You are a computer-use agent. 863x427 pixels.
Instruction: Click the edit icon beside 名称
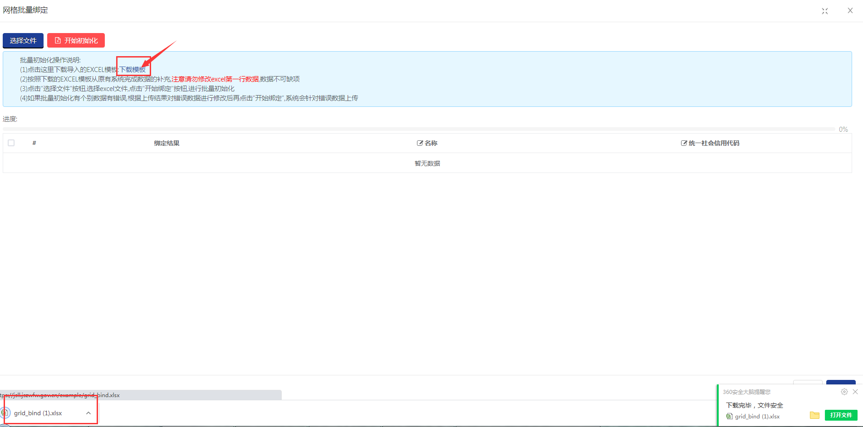pyautogui.click(x=420, y=143)
